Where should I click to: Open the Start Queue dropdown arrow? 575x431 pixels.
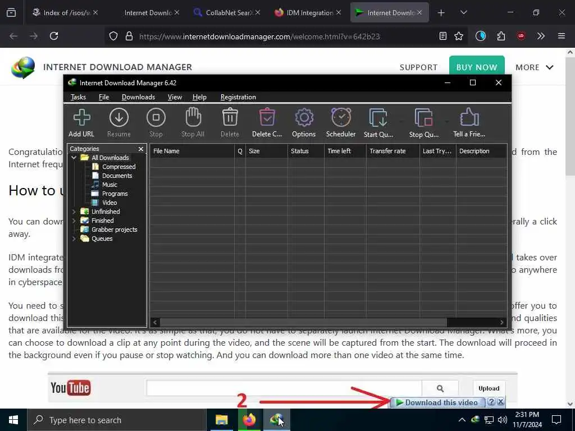click(x=401, y=121)
